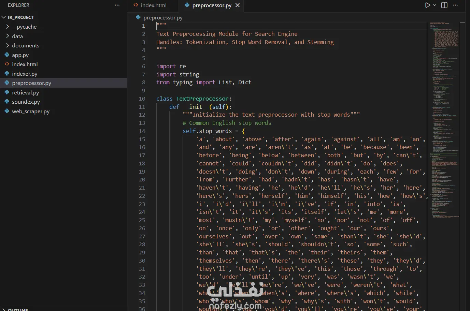Click the Python icon beside retrieval.py
This screenshot has width=470, height=311.
click(7, 92)
